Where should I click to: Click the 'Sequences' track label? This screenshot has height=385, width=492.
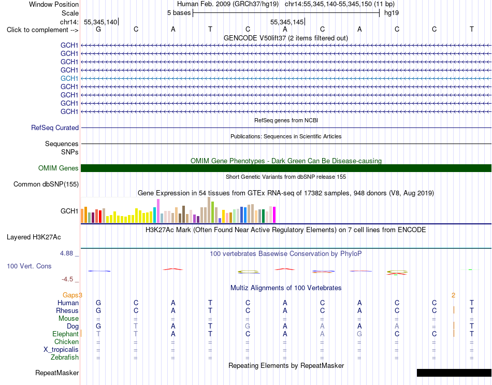tap(62, 144)
